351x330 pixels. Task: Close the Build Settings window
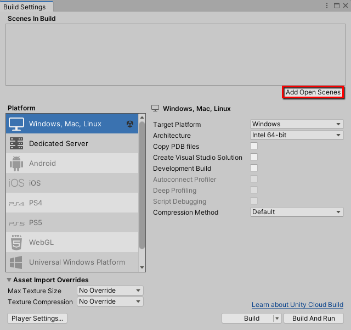click(346, 5)
